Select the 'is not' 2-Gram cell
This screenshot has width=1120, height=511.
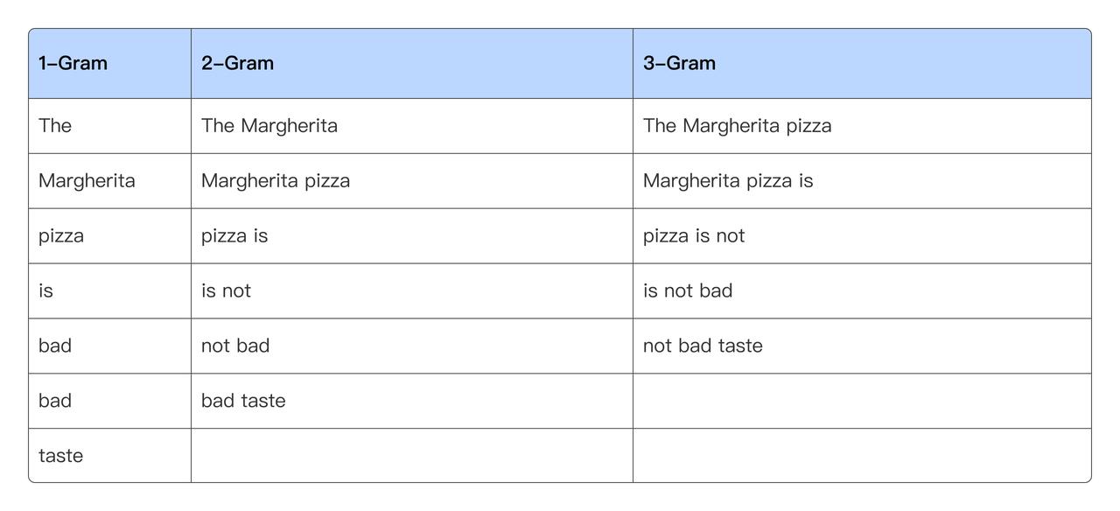[x=226, y=291]
